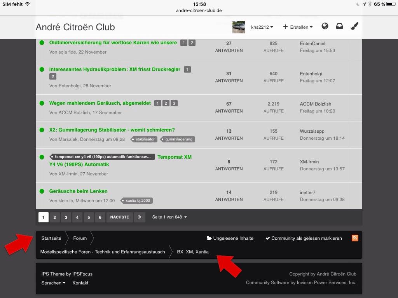Select forum page 3 in pagination
Screen dimensions: 398x298
coord(66,217)
